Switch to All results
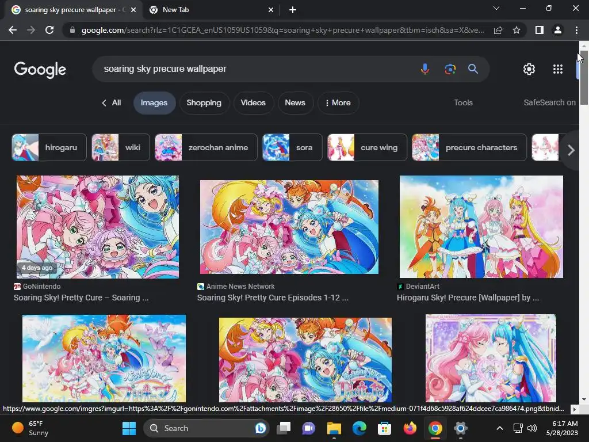589x442 pixels. [x=112, y=102]
